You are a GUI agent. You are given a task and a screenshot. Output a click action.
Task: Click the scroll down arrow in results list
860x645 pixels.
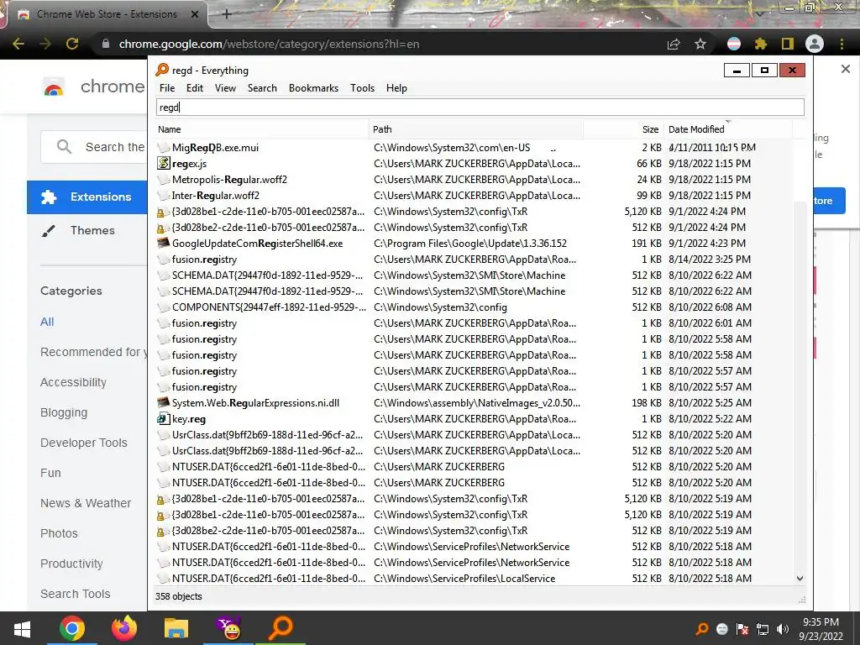pos(800,578)
